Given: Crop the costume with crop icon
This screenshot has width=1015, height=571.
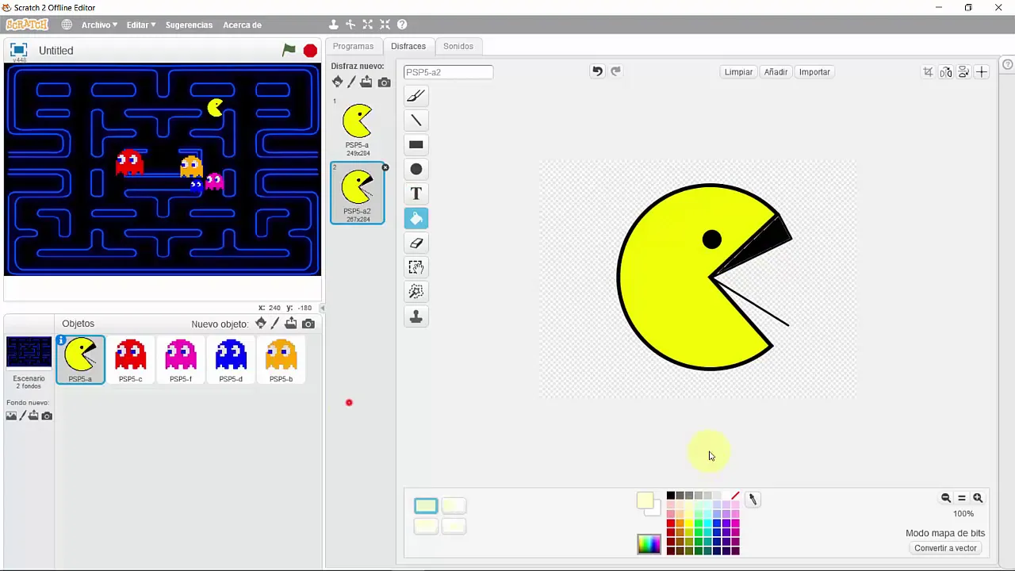Looking at the screenshot, I should [928, 72].
